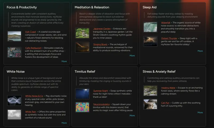Open the White Noise & Co link
Viewport: 214px width, 128px height.
[x=34, y=96]
